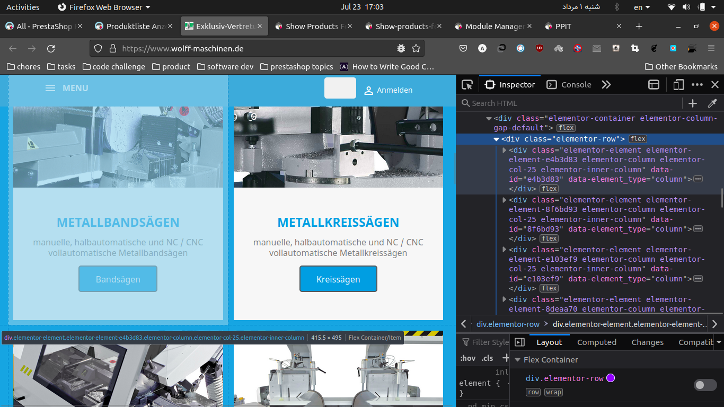Viewport: 724px width, 407px height.
Task: Click the GNOME foot extension icon
Action: [x=654, y=48]
